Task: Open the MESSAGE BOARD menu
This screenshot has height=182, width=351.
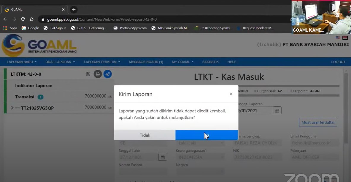Action: tap(146, 62)
